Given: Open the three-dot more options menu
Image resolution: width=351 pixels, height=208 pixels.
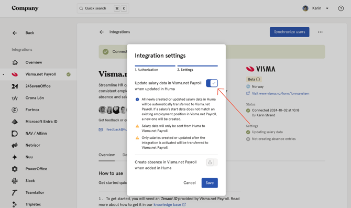Looking at the screenshot, I should click(x=320, y=32).
